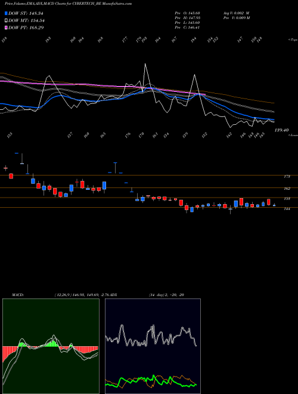
Task: Click the 'Pre O: 145.60' value
Action: [x=187, y=13]
